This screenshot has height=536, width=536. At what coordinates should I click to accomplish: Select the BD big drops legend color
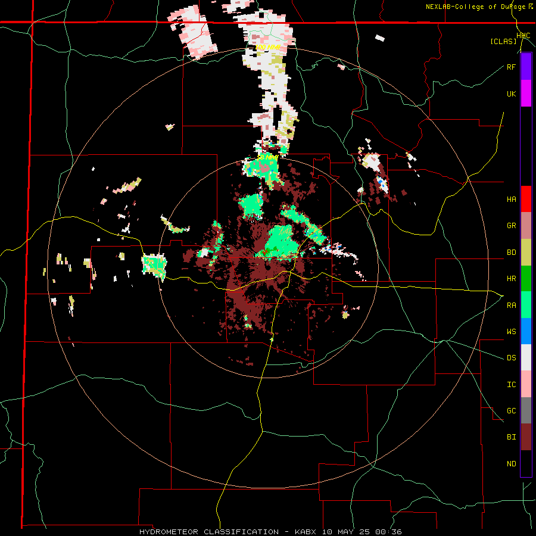(526, 252)
